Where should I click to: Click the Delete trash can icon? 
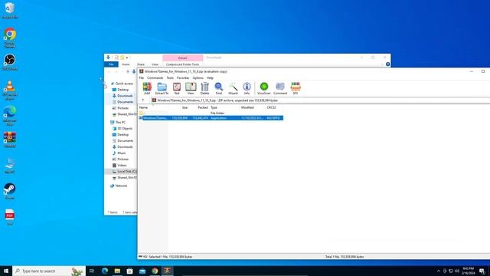coord(204,88)
